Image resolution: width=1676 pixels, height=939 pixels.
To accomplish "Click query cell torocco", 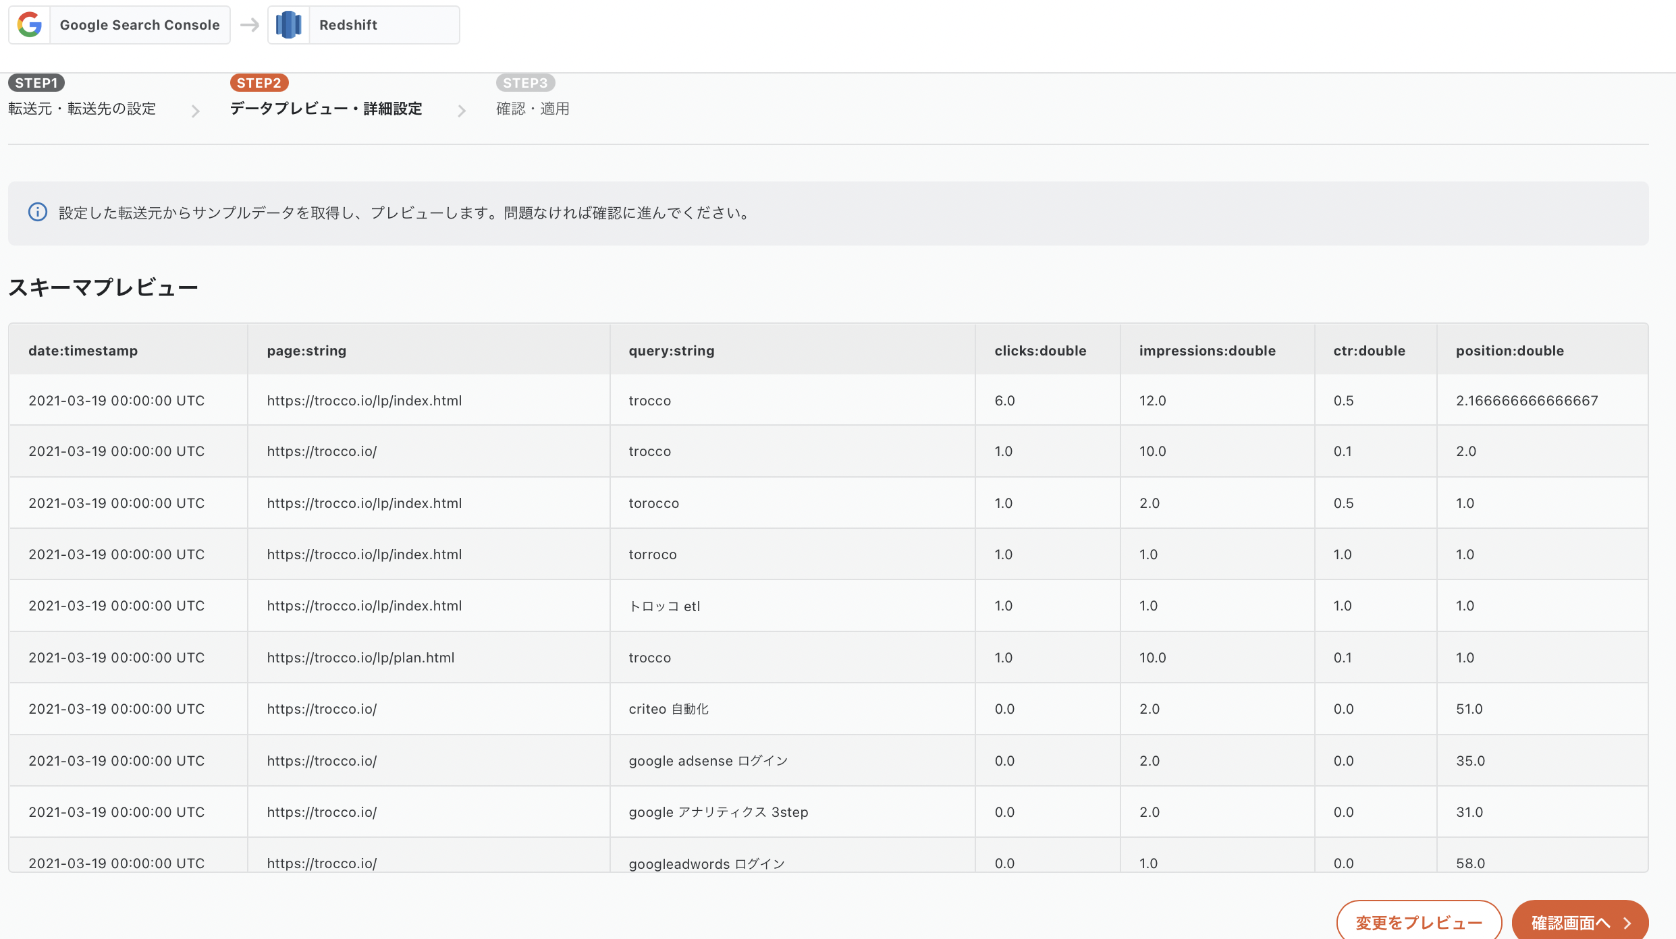I will tap(654, 503).
